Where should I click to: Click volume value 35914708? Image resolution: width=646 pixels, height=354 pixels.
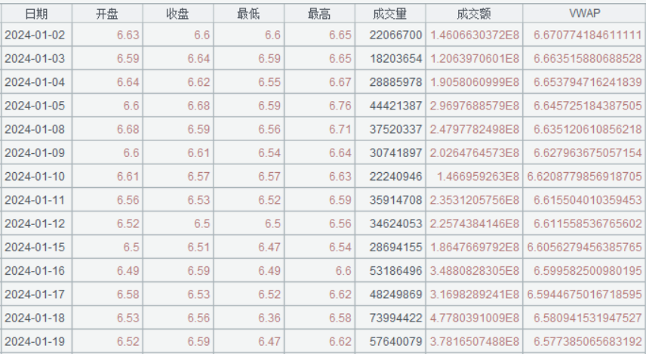(396, 200)
